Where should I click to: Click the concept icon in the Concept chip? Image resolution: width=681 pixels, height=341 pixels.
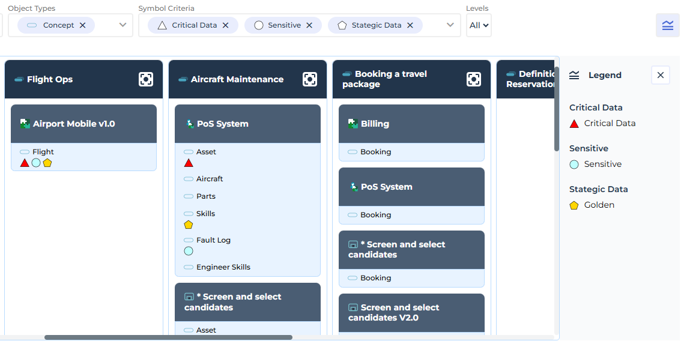pos(32,25)
